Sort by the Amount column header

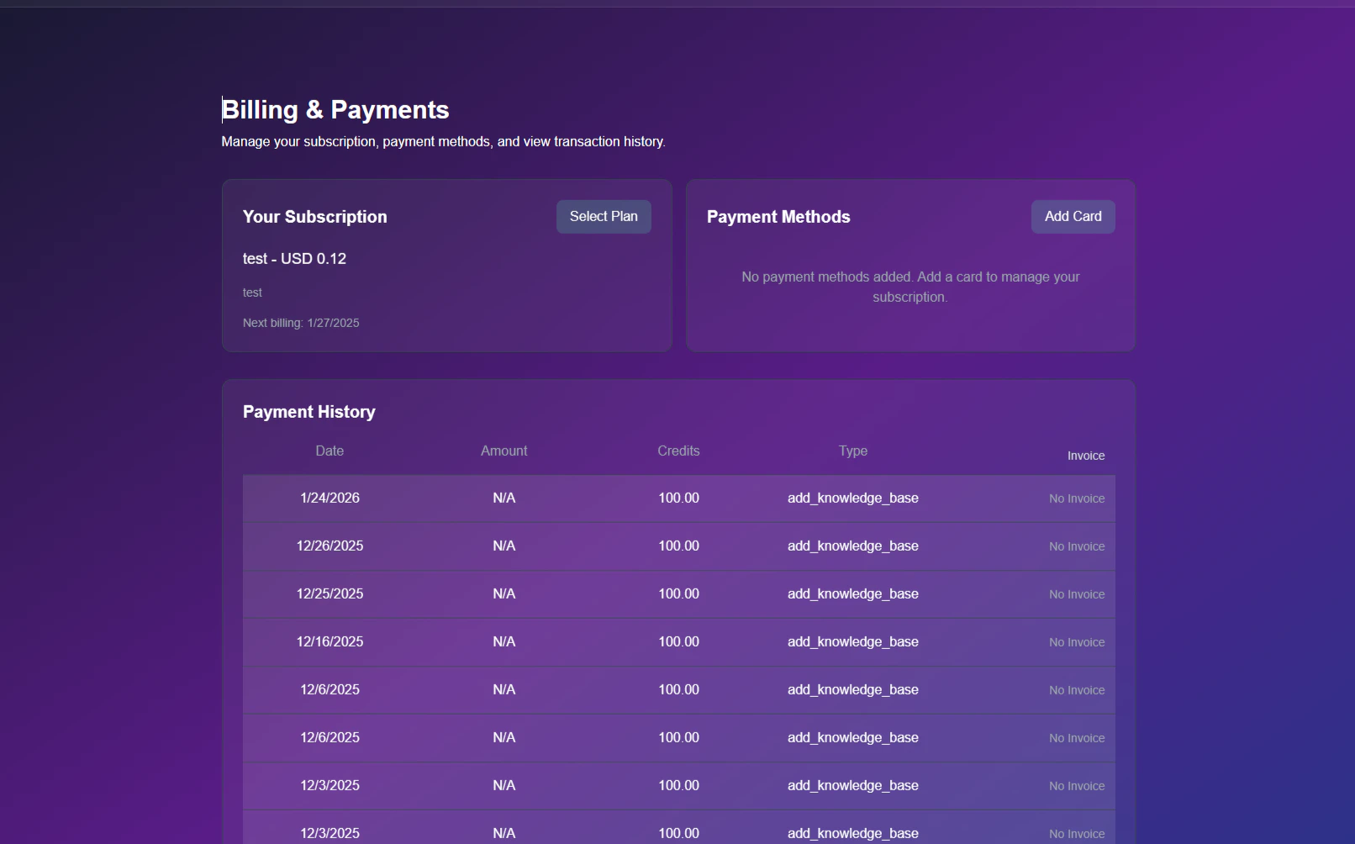pyautogui.click(x=504, y=451)
